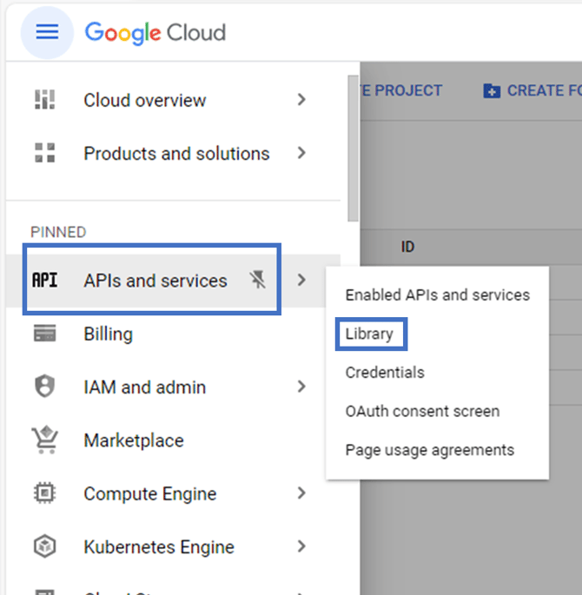Click the API icon beside APIs and services
The width and height of the screenshot is (582, 595).
pyautogui.click(x=44, y=281)
